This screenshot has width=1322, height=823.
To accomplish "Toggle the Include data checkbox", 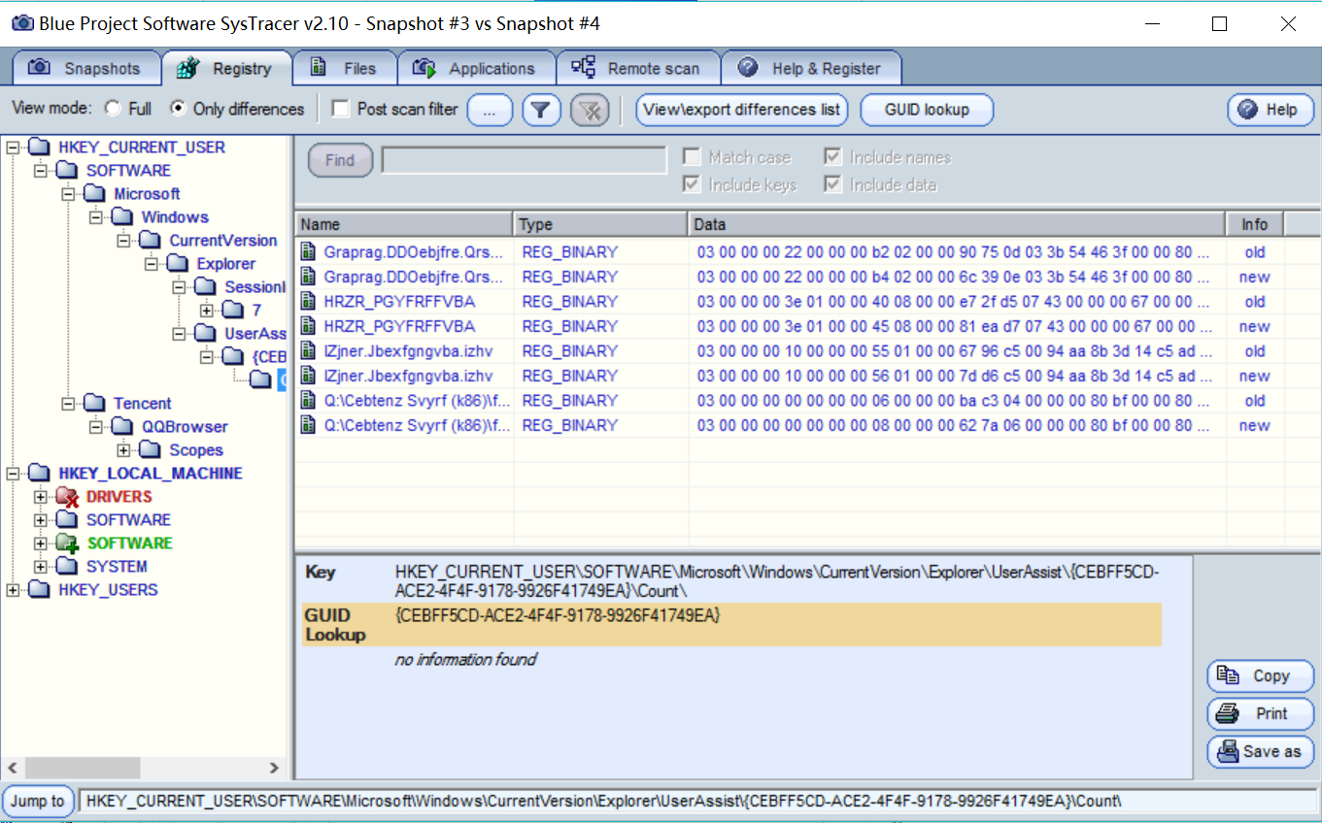I will [832, 184].
